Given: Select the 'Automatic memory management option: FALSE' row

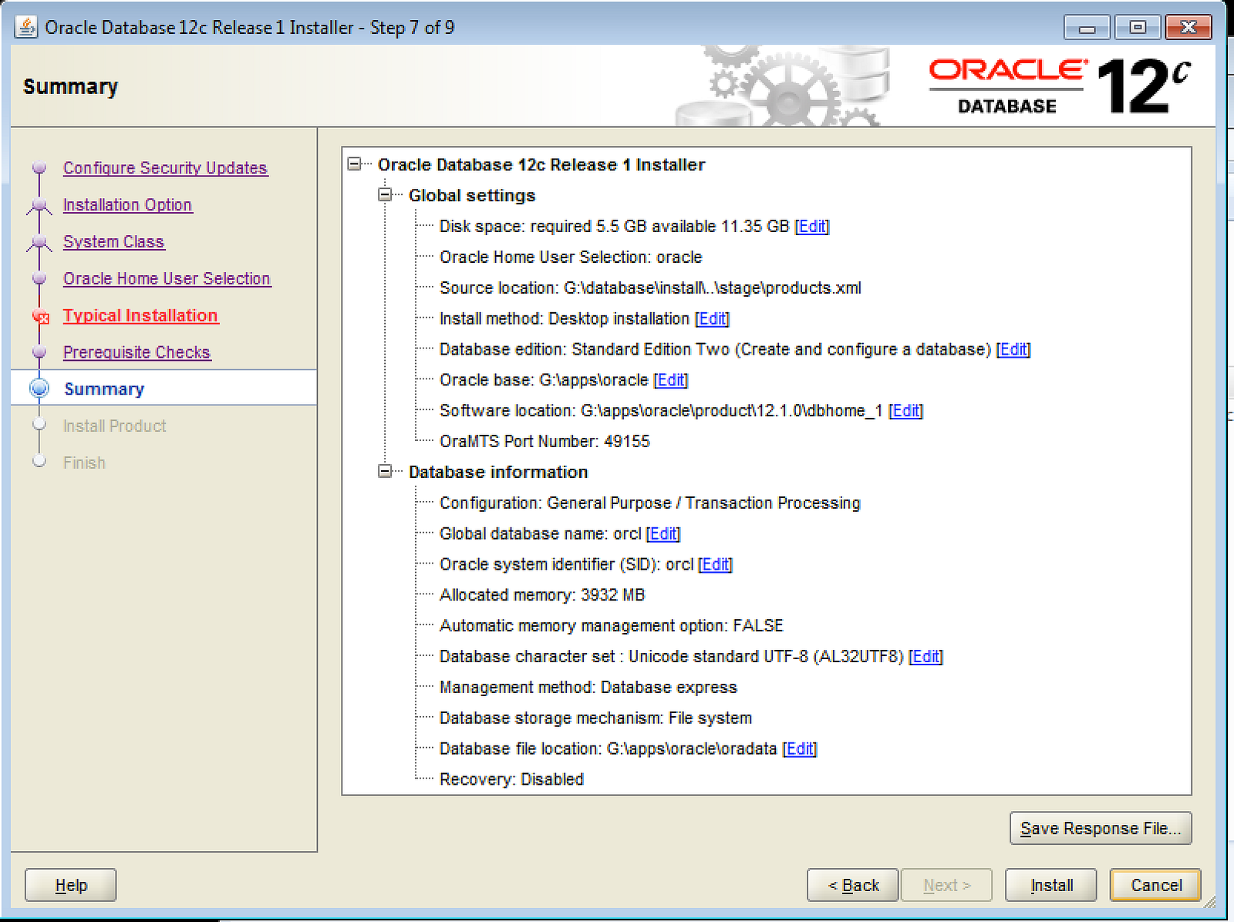Looking at the screenshot, I should point(612,626).
